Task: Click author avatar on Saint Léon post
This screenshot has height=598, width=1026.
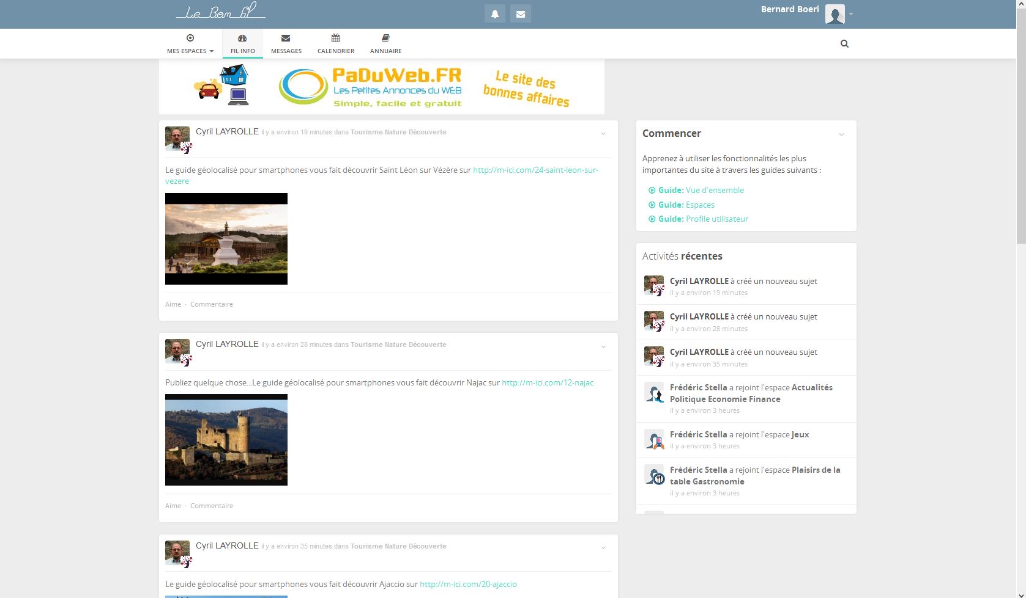Action: 177,139
